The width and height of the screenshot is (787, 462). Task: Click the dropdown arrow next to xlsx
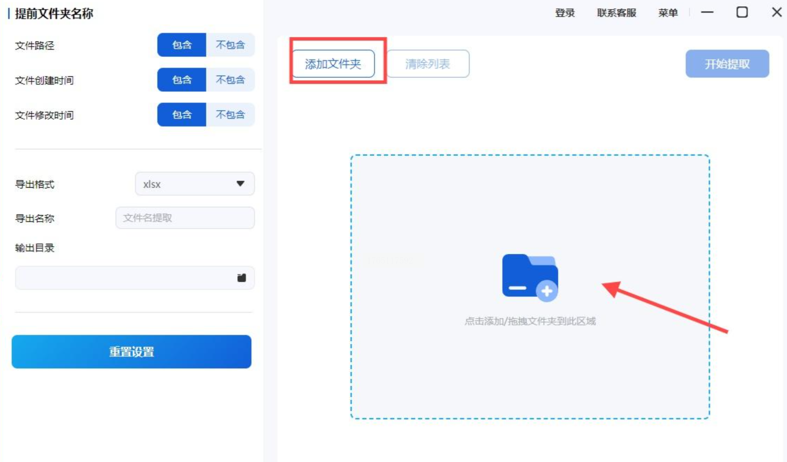click(240, 184)
